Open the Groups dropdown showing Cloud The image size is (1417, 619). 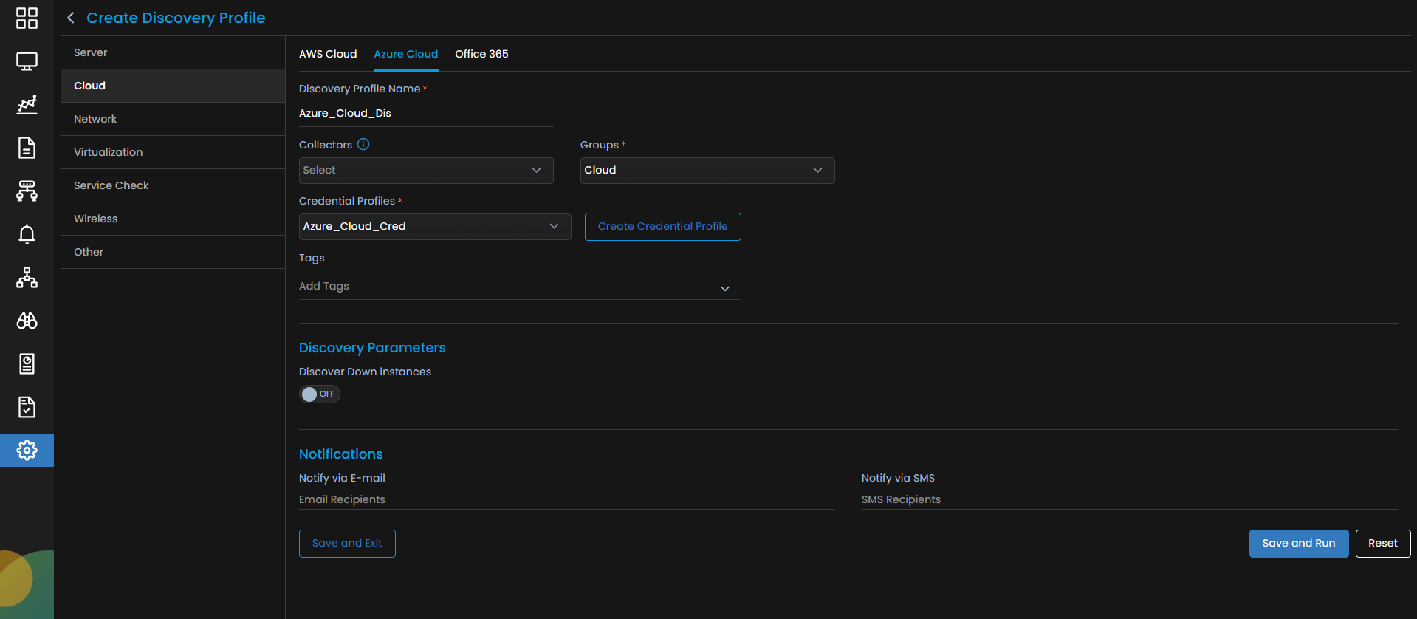click(x=707, y=171)
